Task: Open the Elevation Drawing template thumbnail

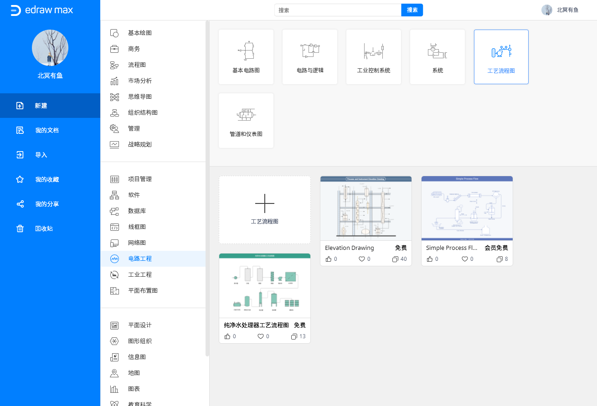Action: coord(366,208)
